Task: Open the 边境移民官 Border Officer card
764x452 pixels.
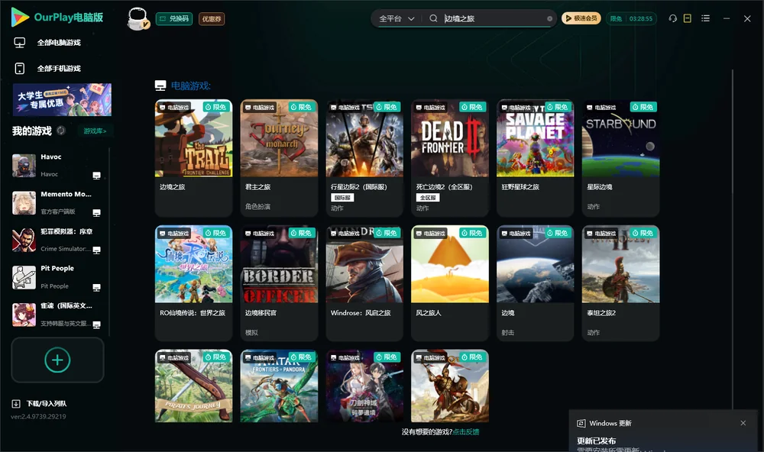Action: (x=279, y=282)
